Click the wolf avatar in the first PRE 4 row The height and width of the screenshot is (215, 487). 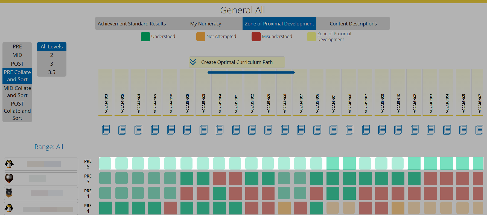pyautogui.click(x=9, y=193)
